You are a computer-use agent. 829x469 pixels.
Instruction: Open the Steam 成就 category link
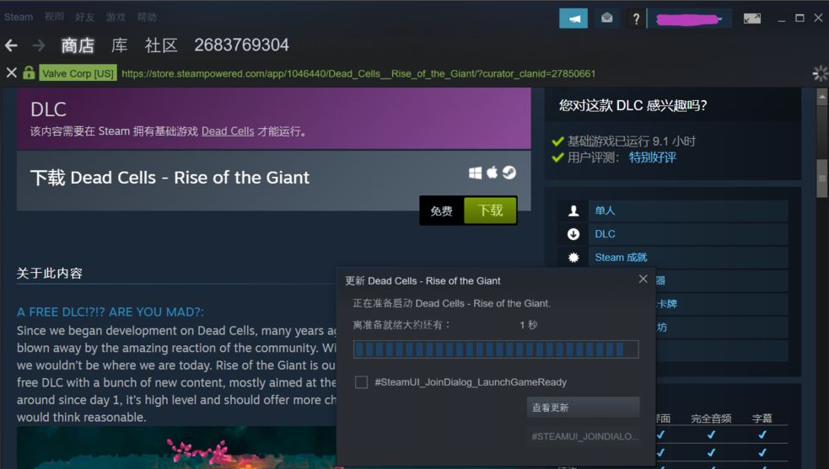pyautogui.click(x=621, y=257)
